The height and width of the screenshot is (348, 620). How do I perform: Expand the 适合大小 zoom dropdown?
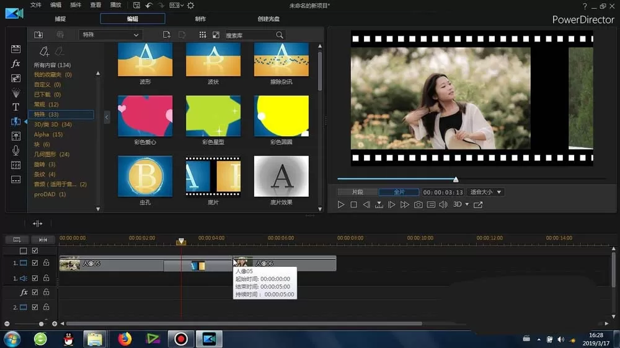(485, 192)
